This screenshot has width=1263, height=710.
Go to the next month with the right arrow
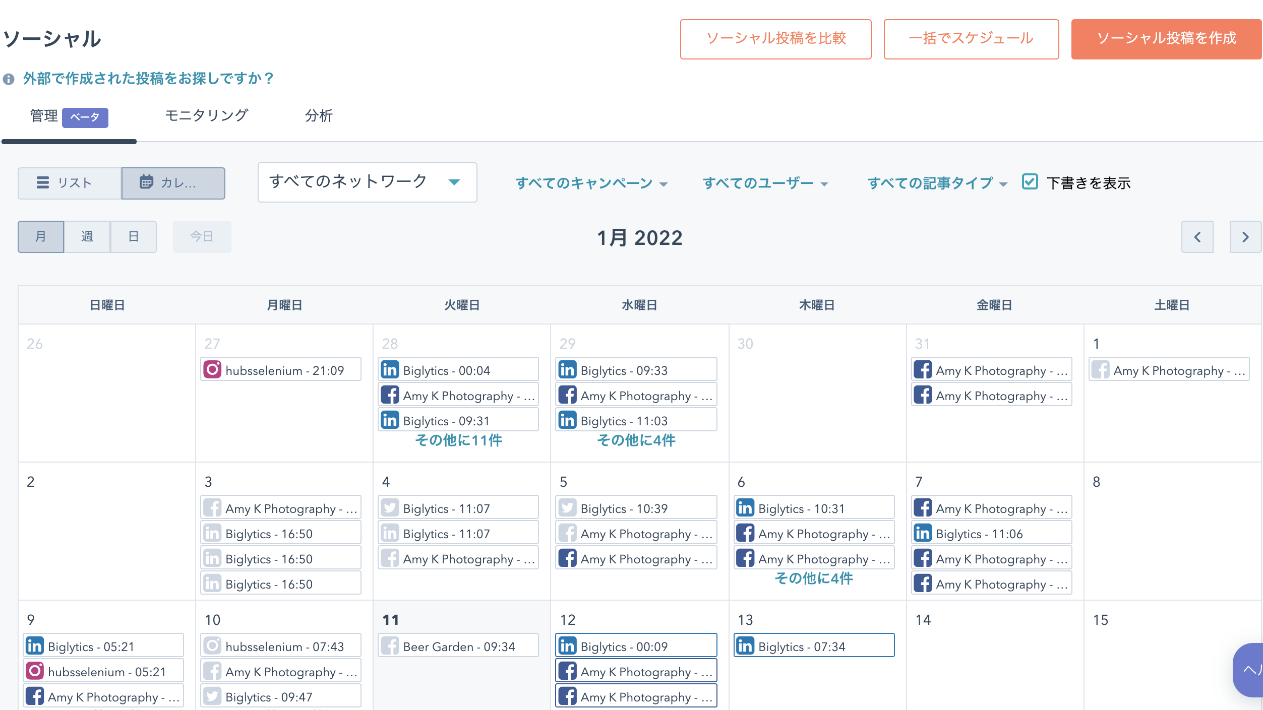pos(1245,237)
